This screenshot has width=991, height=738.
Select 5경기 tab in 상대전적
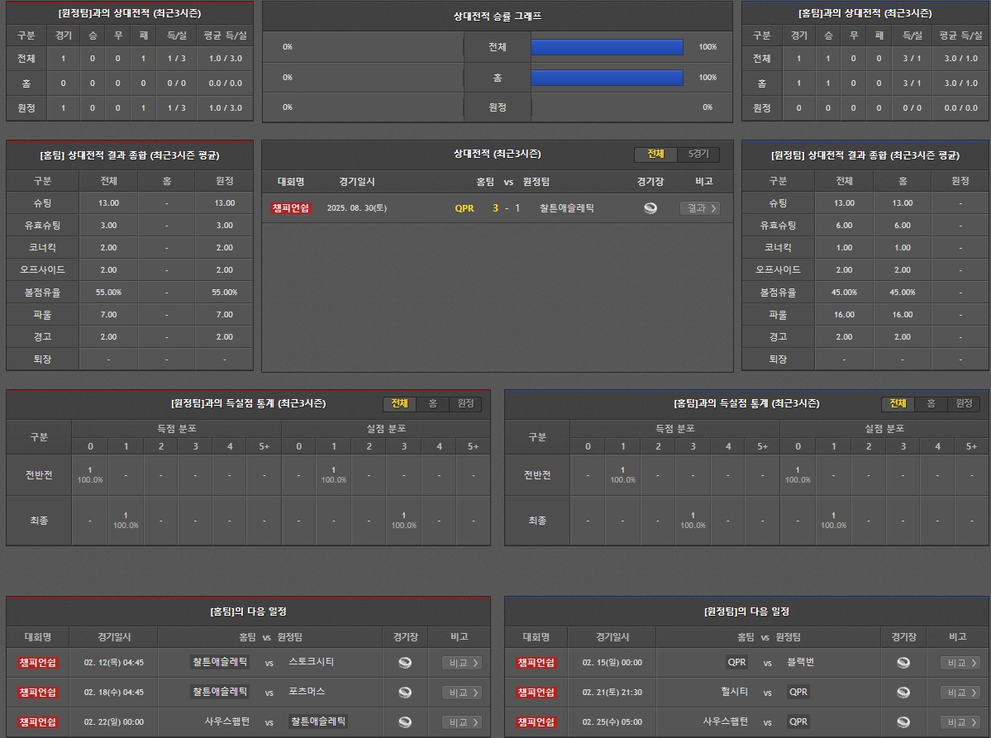(x=698, y=155)
